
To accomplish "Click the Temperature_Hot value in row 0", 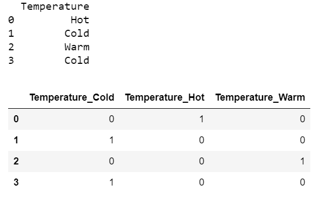I will tap(201, 119).
